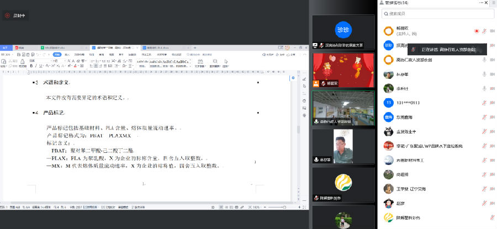Image resolution: width=497 pixels, height=229 pixels.
Task: Switch to the rightmost .docx document tab
Action: 167,47
